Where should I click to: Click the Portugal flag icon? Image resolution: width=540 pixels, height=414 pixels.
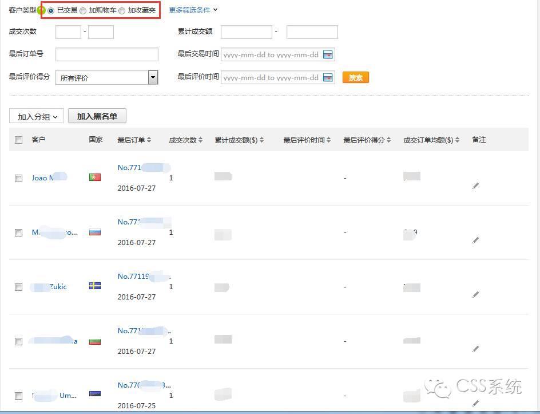[95, 178]
